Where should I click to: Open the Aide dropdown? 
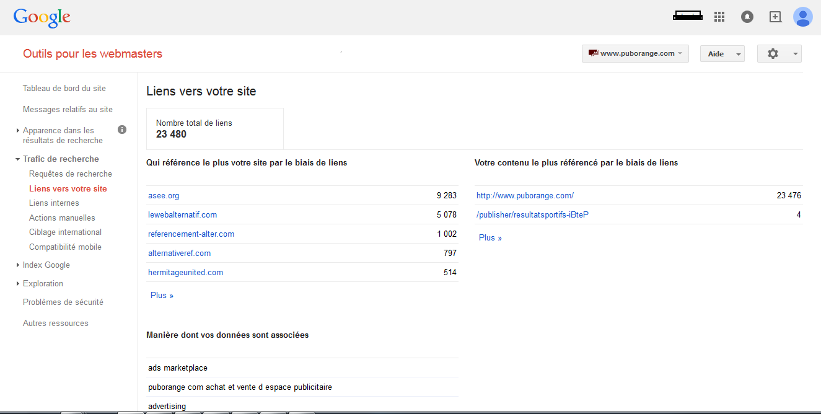[722, 54]
